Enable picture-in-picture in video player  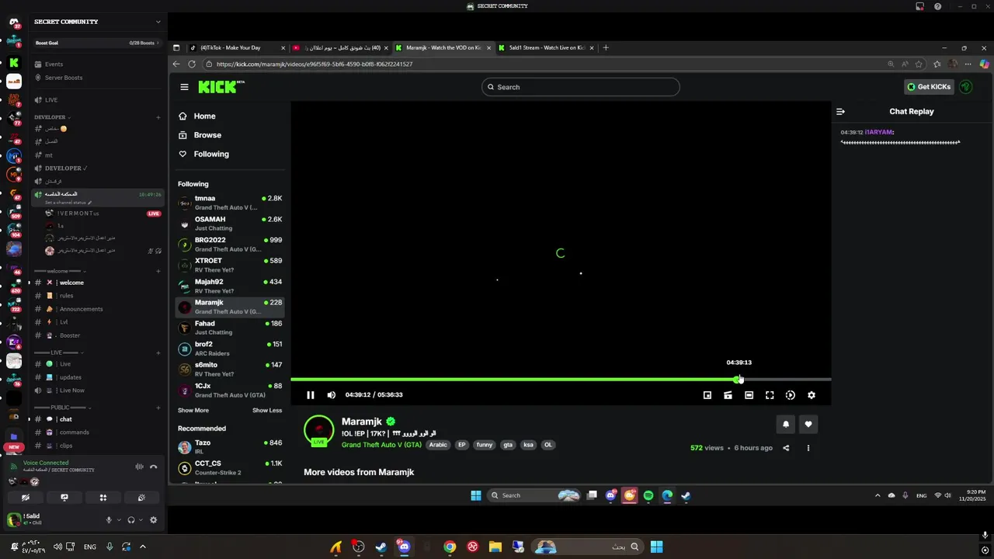tap(707, 395)
